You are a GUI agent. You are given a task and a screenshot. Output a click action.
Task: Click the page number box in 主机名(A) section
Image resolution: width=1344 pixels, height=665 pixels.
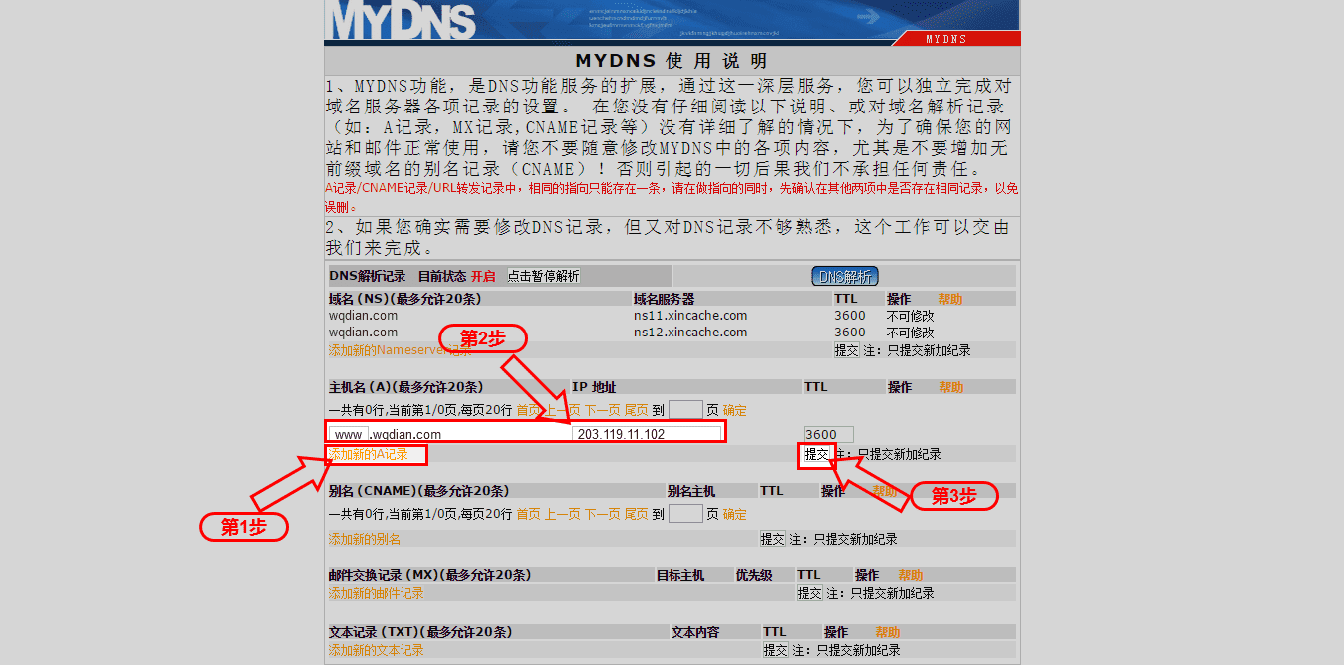coord(685,409)
